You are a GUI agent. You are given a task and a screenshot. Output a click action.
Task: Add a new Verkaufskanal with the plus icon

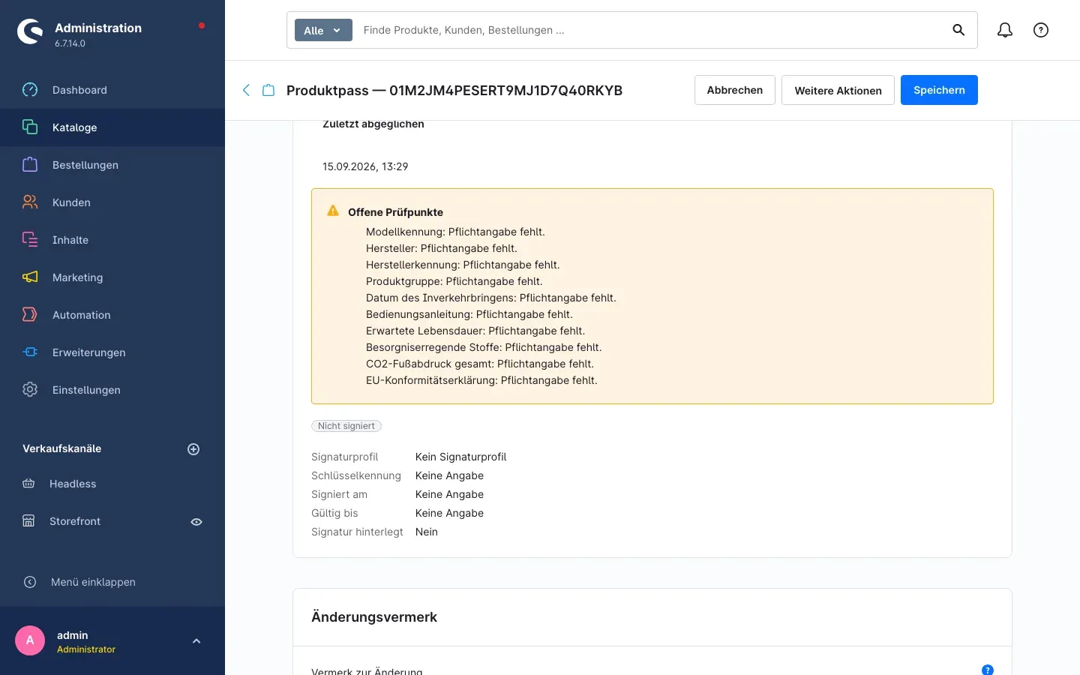tap(193, 449)
